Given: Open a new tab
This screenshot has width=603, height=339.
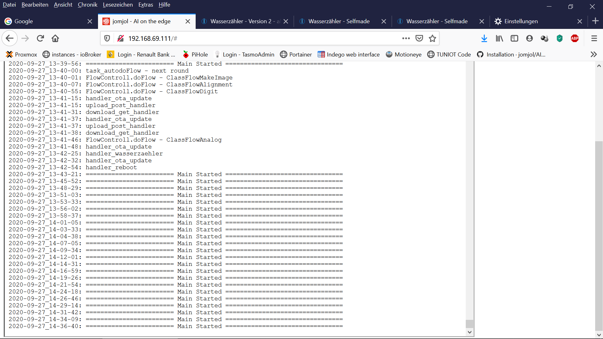Looking at the screenshot, I should coord(595,21).
